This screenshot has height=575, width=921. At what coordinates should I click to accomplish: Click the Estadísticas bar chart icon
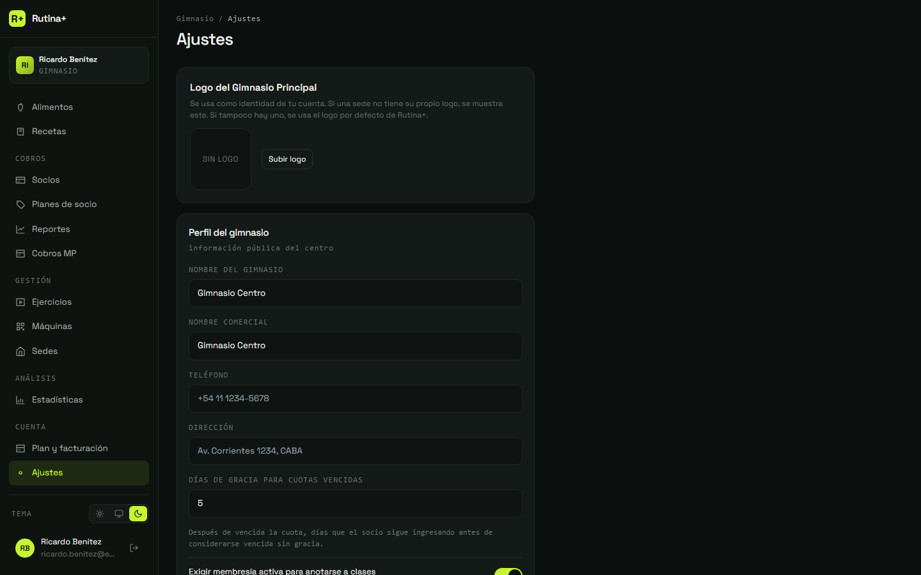tap(20, 400)
